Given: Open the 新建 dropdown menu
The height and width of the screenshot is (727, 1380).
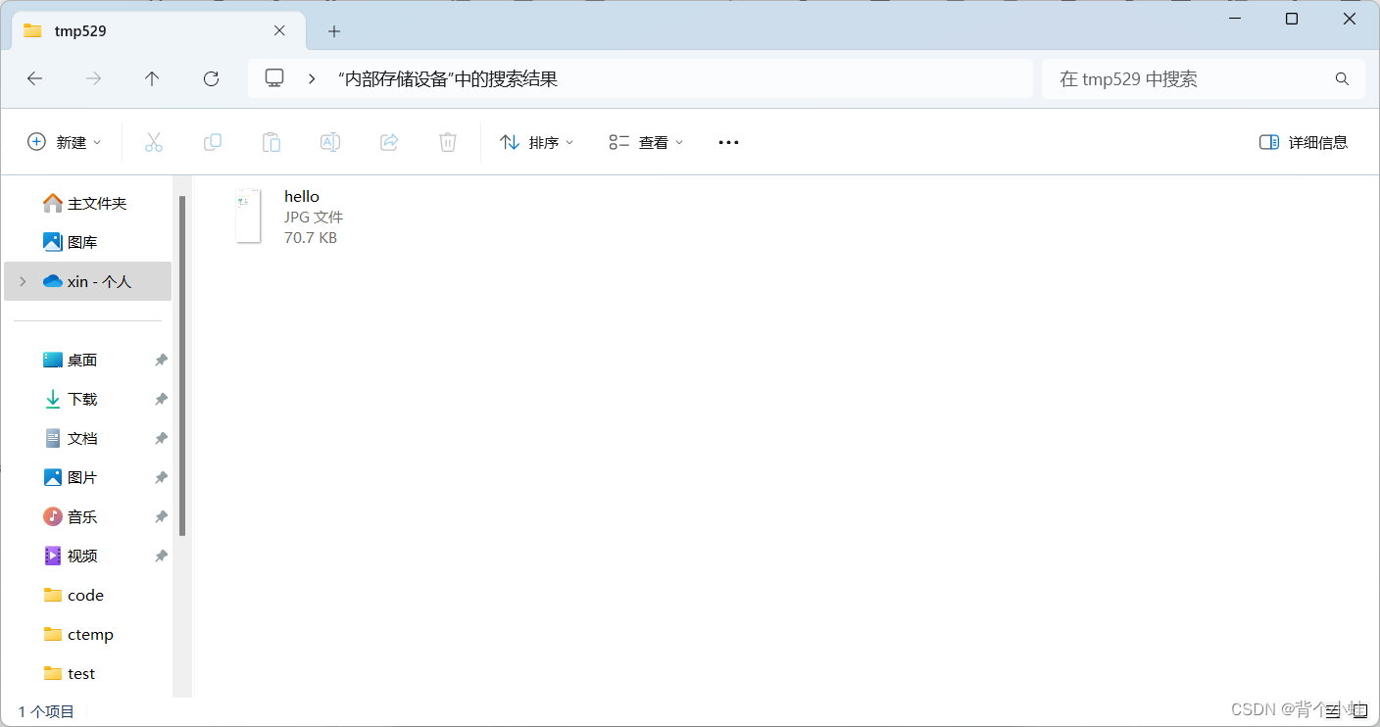Looking at the screenshot, I should [x=65, y=142].
